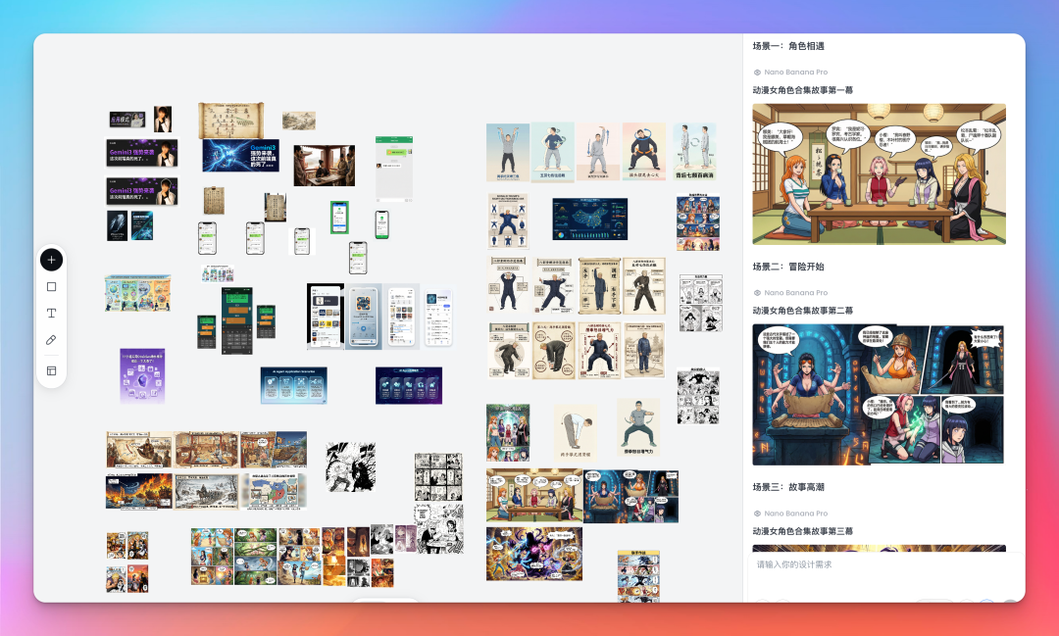
Task: Select the large dark green calculator mockup
Action: 237,320
